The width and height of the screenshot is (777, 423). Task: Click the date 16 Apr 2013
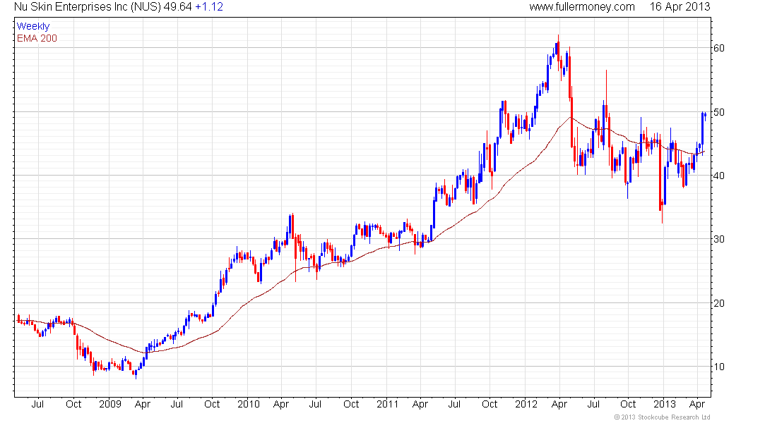click(680, 7)
